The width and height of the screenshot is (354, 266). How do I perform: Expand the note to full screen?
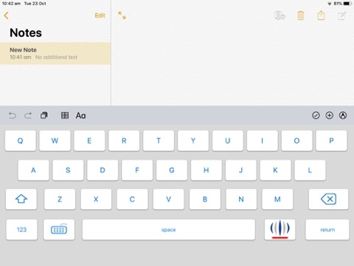coord(122,16)
